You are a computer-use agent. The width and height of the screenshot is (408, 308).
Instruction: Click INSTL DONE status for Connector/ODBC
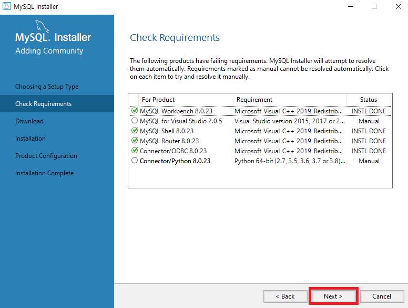[369, 151]
